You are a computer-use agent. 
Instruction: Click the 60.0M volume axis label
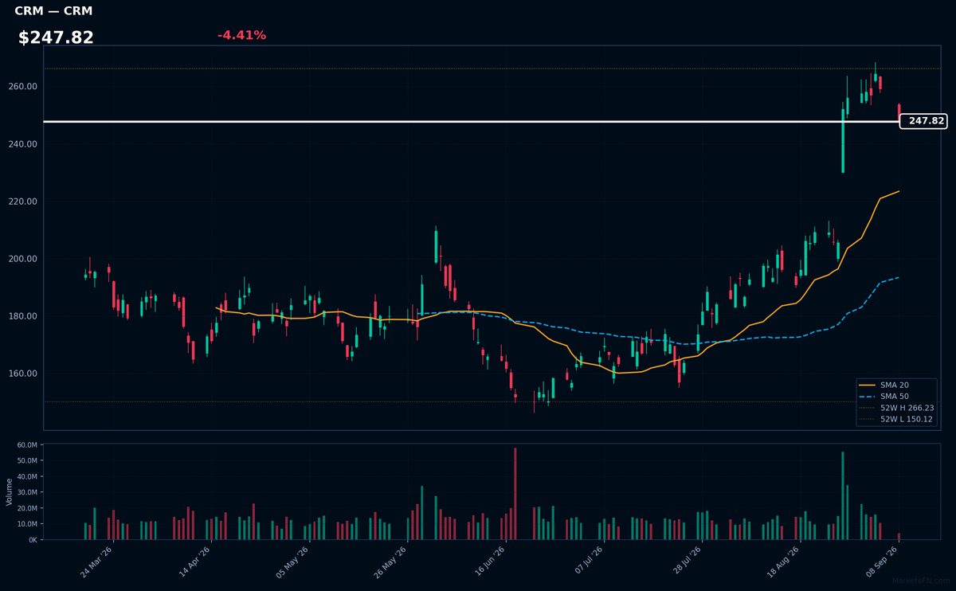click(26, 445)
